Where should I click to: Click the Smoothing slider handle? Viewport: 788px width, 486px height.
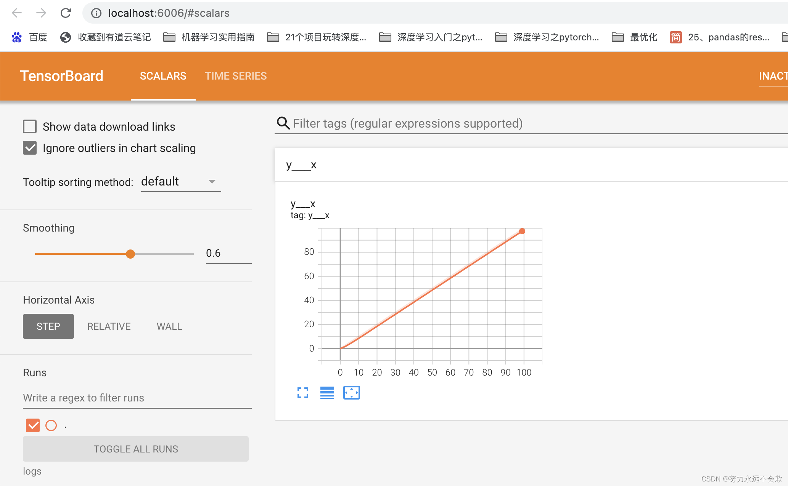(130, 254)
